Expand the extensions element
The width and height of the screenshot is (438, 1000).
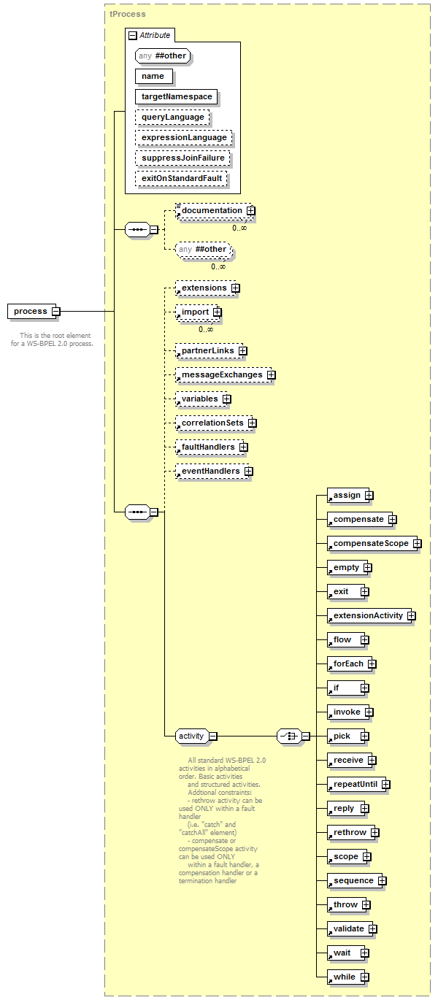click(235, 288)
